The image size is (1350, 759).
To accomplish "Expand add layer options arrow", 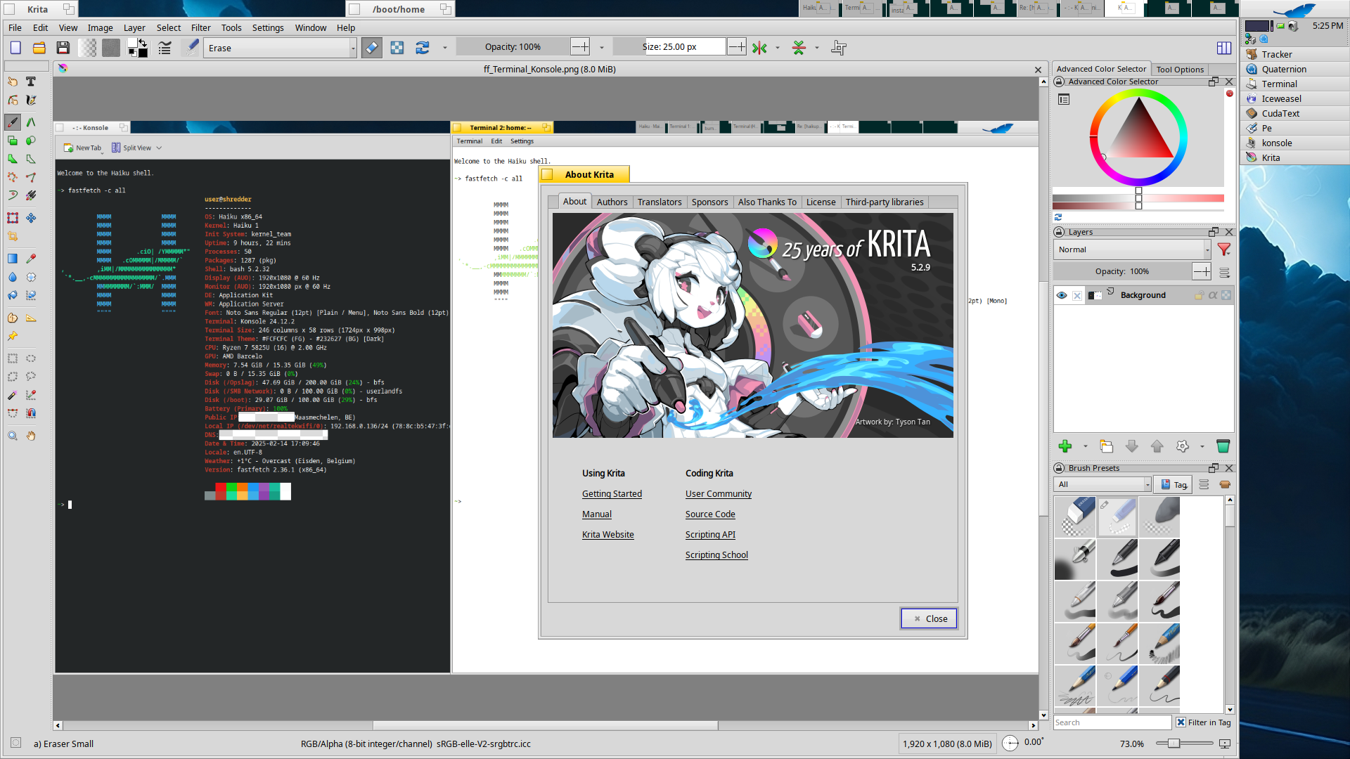I will (1085, 446).
